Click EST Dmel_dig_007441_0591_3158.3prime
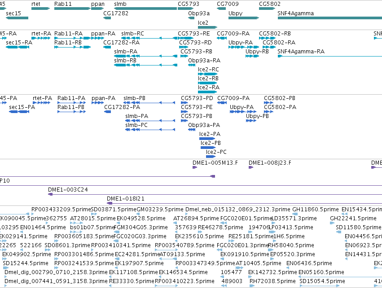 point(56,281)
